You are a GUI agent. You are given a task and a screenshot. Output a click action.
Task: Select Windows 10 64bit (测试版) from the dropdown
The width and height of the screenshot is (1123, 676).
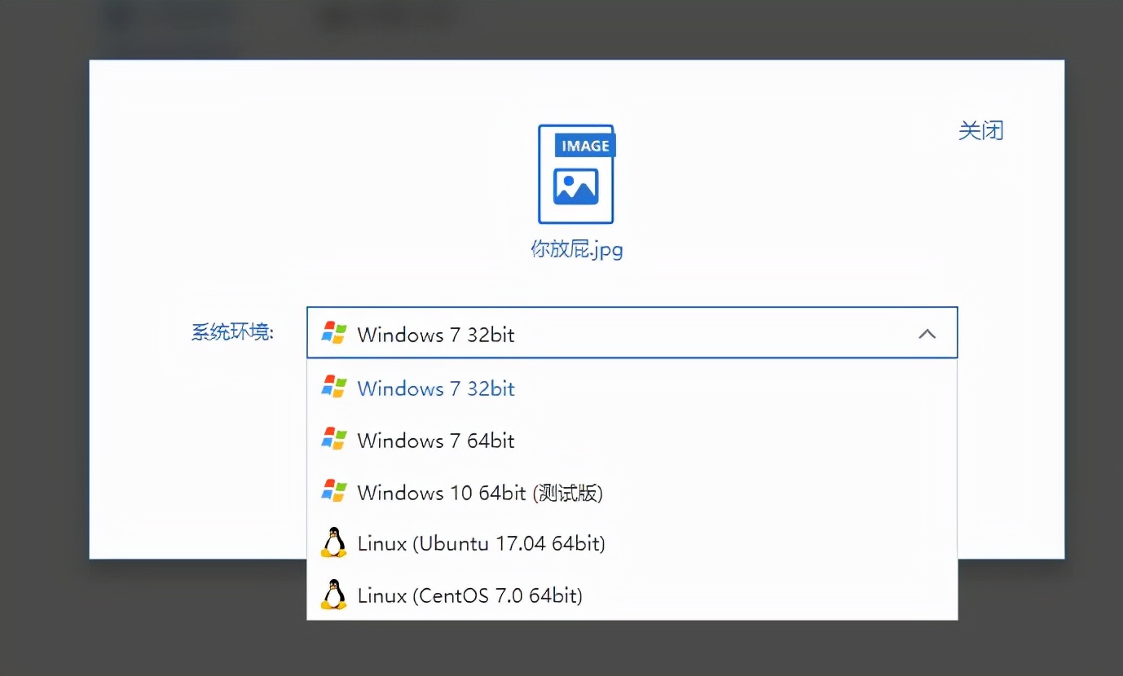pyautogui.click(x=479, y=492)
